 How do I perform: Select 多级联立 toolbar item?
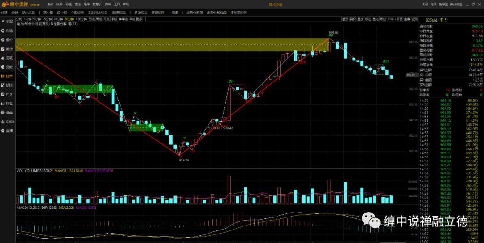[141, 13]
